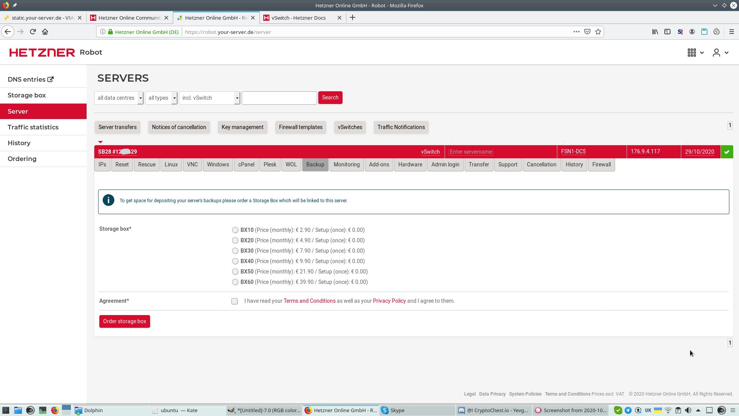Click the server search text box
The height and width of the screenshot is (416, 739).
(x=279, y=98)
